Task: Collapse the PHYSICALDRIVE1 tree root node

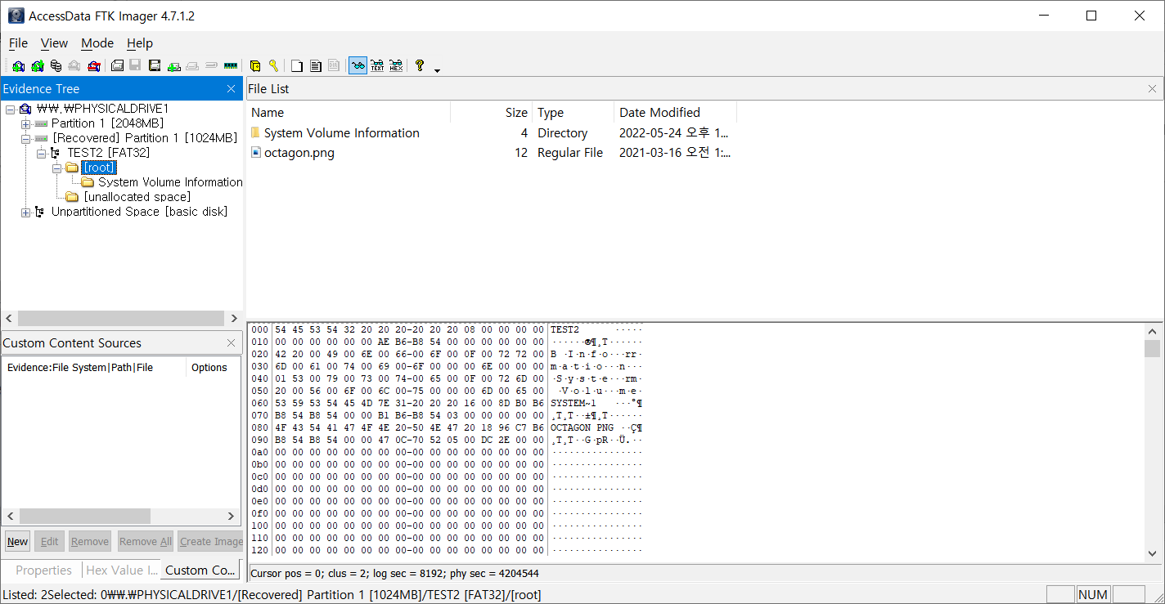Action: pyautogui.click(x=11, y=109)
